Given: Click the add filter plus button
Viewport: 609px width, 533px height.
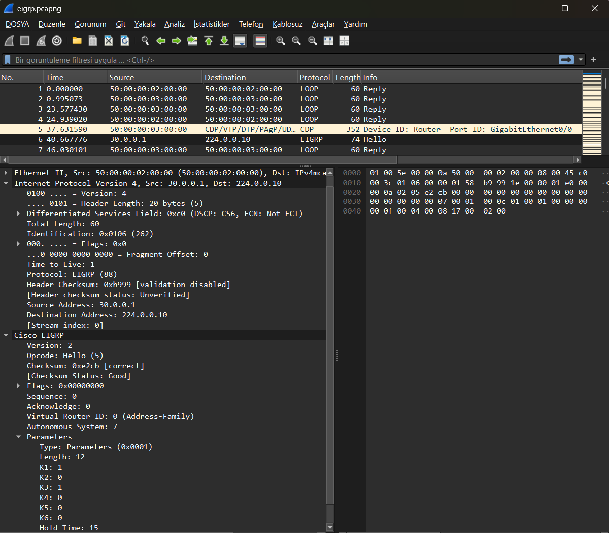Looking at the screenshot, I should [x=593, y=60].
